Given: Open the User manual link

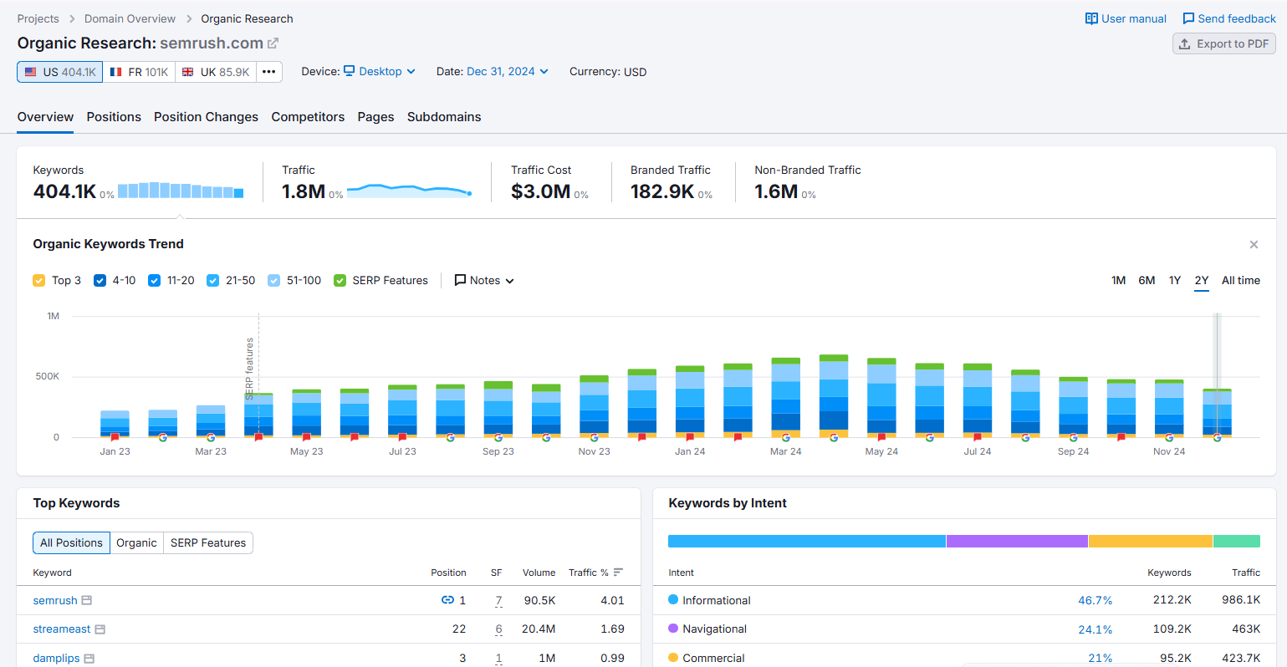Looking at the screenshot, I should tap(1126, 18).
